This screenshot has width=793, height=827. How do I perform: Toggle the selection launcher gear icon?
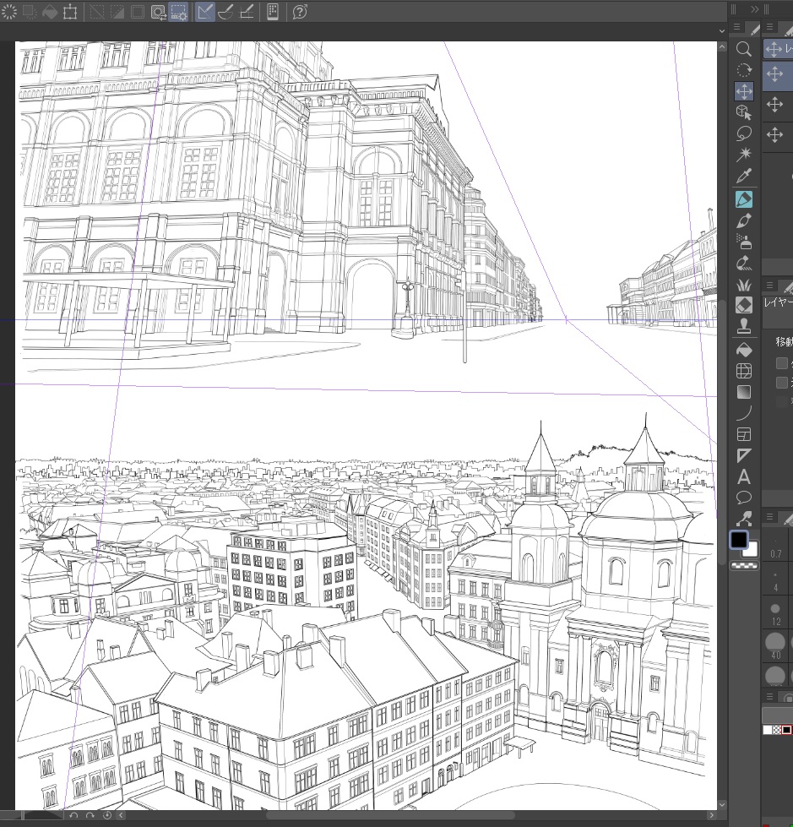(x=179, y=12)
